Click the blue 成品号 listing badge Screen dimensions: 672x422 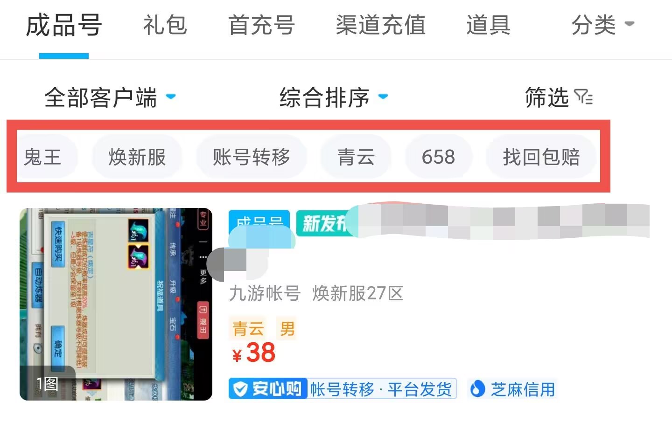[259, 223]
